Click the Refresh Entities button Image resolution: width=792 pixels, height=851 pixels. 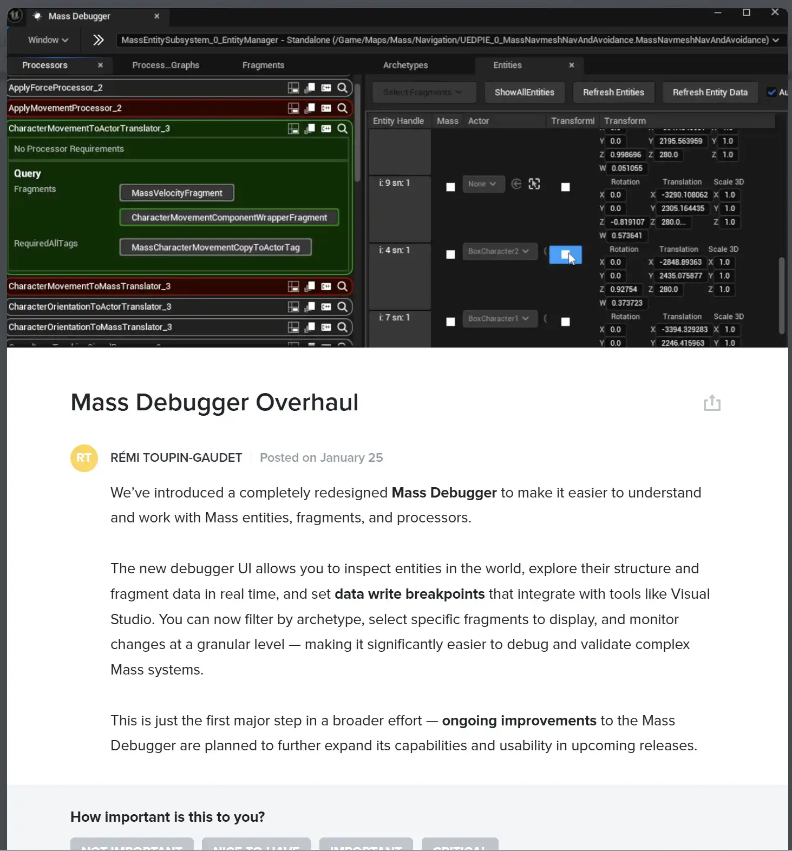[613, 93]
